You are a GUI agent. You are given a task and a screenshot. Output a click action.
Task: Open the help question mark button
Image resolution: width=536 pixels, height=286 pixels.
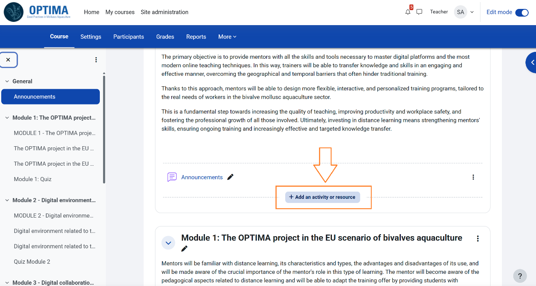(520, 276)
